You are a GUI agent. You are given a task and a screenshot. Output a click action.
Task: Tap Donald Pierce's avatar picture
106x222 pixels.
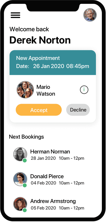[20, 179]
